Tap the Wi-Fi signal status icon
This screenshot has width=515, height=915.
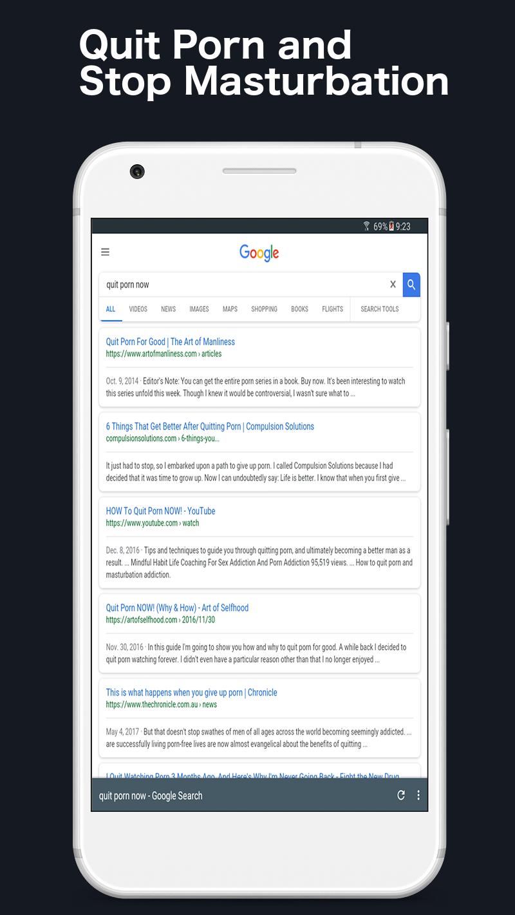pyautogui.click(x=366, y=226)
